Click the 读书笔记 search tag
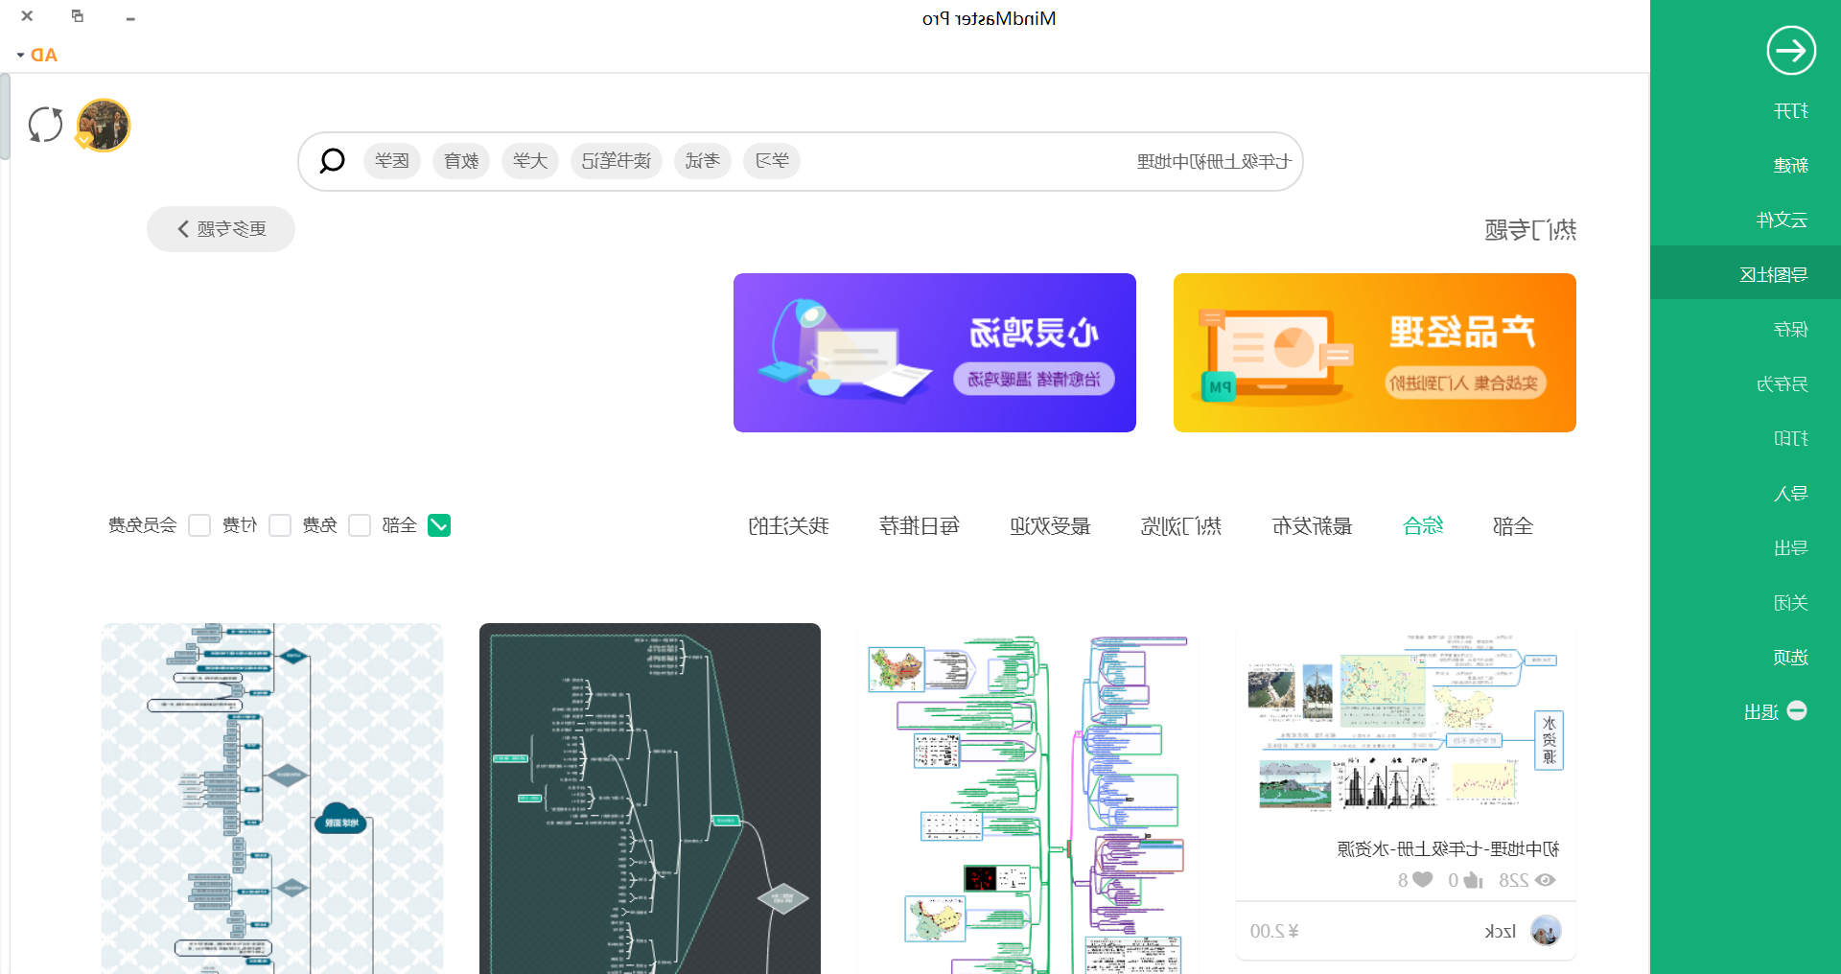 pyautogui.click(x=617, y=161)
